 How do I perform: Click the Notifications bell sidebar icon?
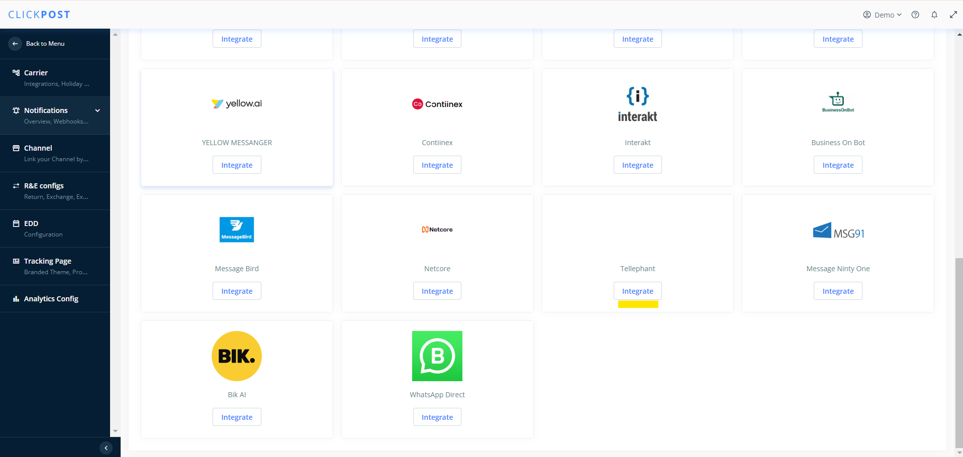(16, 110)
